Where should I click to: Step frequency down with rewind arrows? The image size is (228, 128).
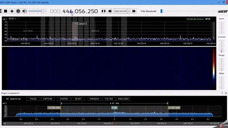pyautogui.click(x=110, y=11)
